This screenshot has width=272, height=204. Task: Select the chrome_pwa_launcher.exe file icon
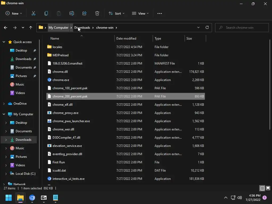coord(49,121)
